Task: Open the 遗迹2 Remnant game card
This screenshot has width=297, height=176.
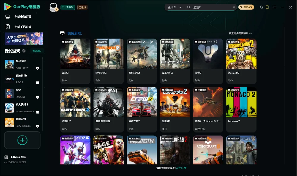Action: point(75,61)
